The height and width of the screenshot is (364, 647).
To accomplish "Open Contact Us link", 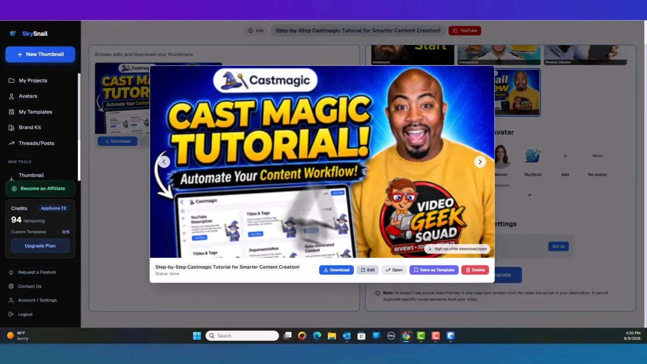I will click(30, 286).
